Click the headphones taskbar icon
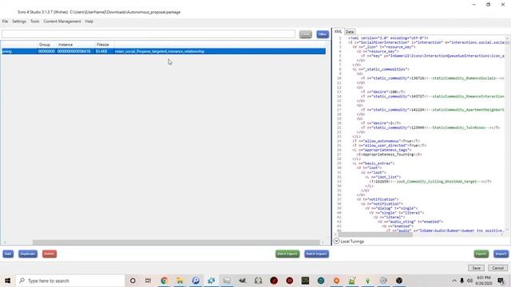Screen dimensions: 511x287 coord(258,281)
